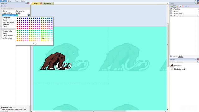This screenshot has width=199, height=112.
Task: Toggle visibility checkbox of TextLayer
Action: 171,9
